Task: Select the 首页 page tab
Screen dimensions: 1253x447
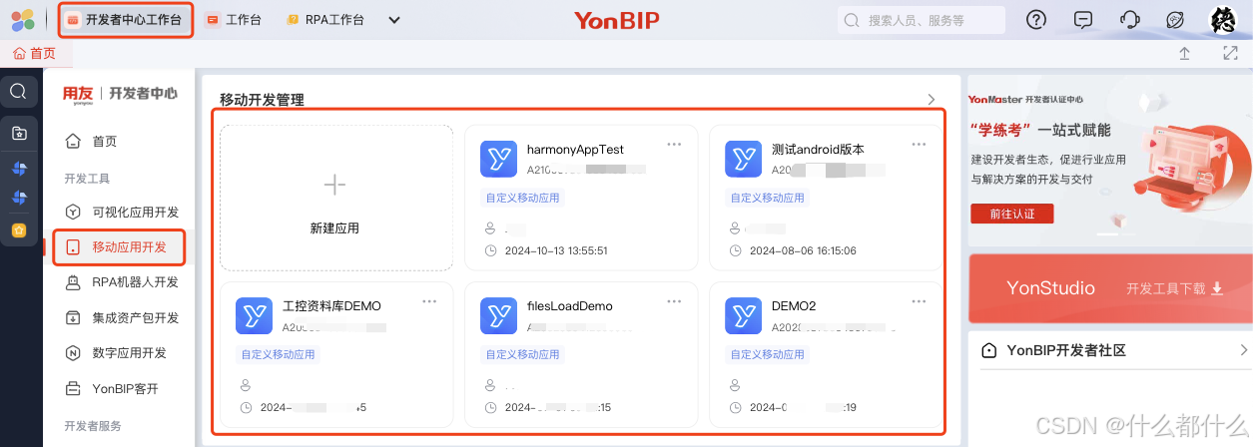Action: click(34, 54)
